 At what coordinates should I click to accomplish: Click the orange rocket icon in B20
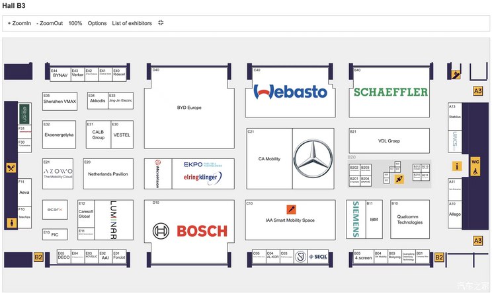[x=399, y=179]
